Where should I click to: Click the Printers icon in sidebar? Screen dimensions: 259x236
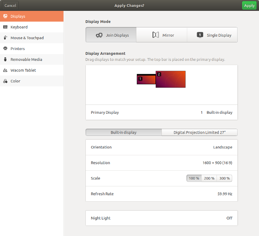5,49
